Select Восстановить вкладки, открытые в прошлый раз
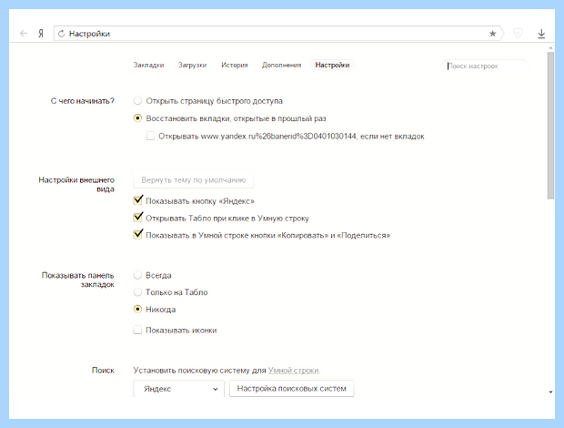This screenshot has width=564, height=428. (x=137, y=118)
